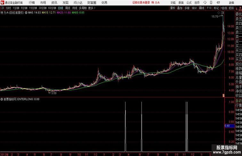Click the 3.59 low price label
This screenshot has width=242, height=156.
pos(54,93)
